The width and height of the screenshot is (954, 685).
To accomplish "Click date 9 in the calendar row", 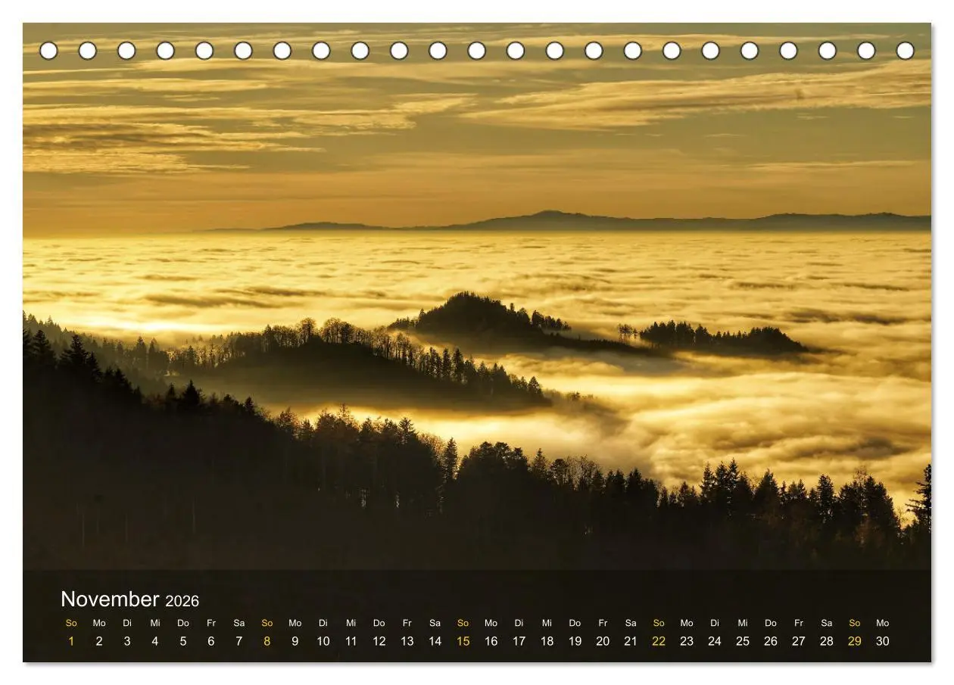I will tap(295, 641).
